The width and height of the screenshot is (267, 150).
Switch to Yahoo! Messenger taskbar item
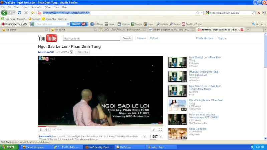pyautogui.click(x=36, y=147)
